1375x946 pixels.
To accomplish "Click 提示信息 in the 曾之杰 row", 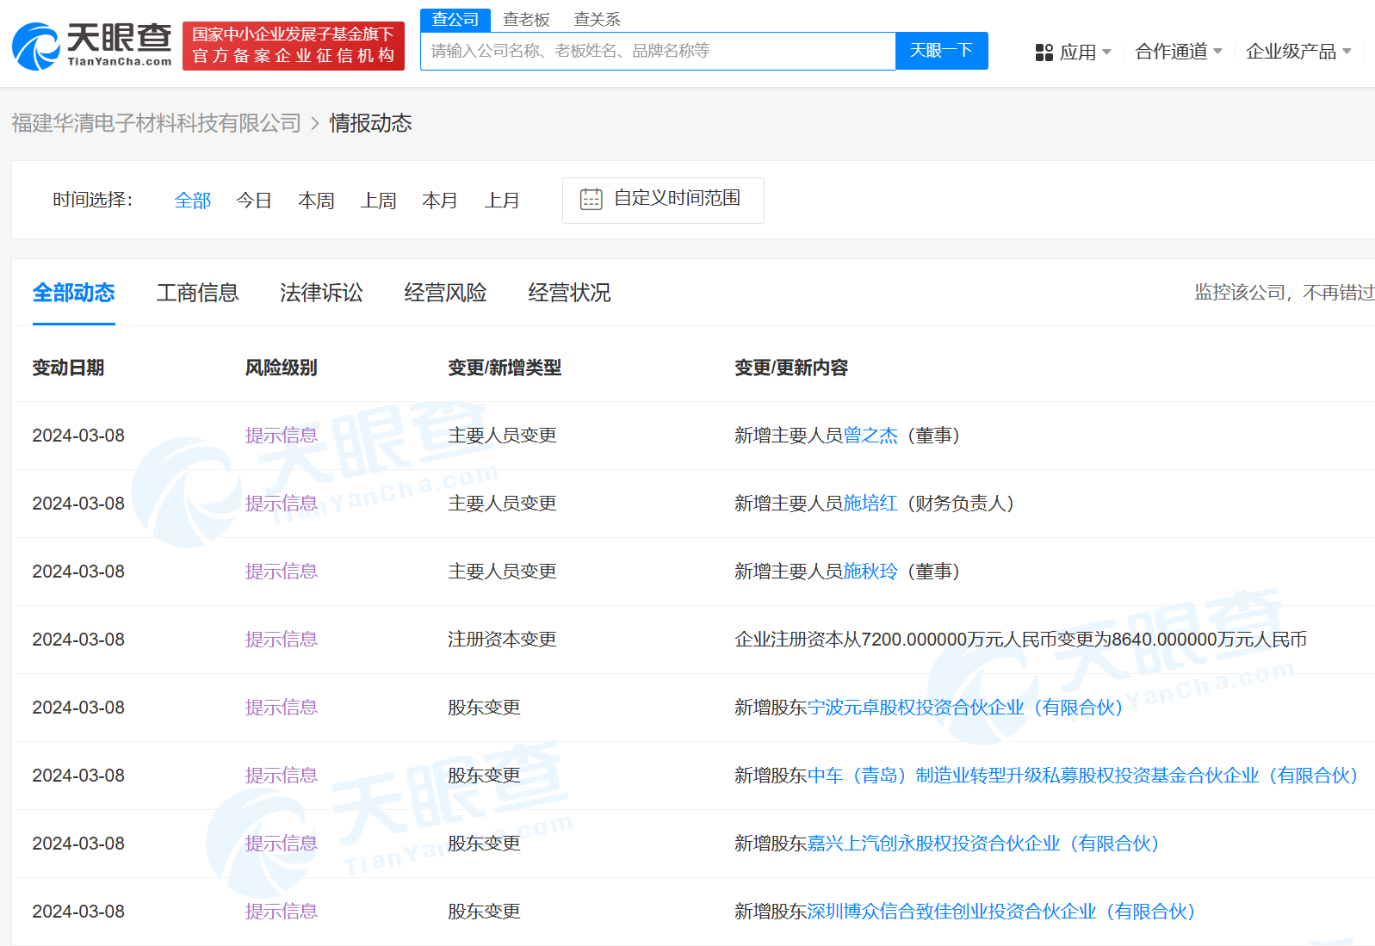I will click(282, 436).
